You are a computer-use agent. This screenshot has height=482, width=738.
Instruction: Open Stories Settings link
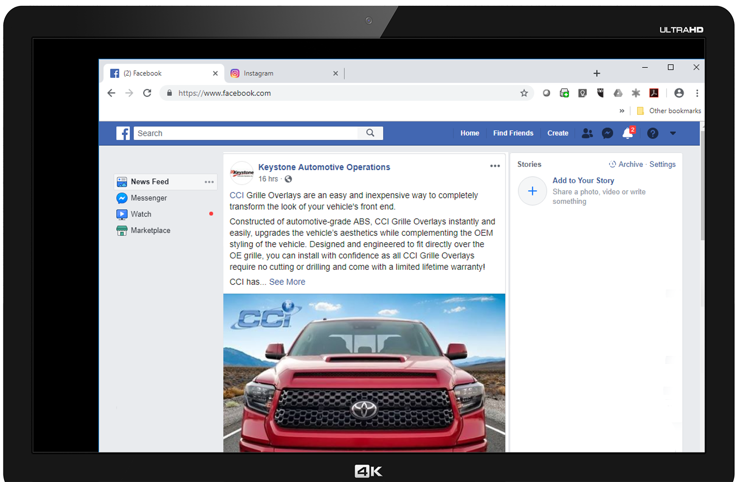pos(662,164)
